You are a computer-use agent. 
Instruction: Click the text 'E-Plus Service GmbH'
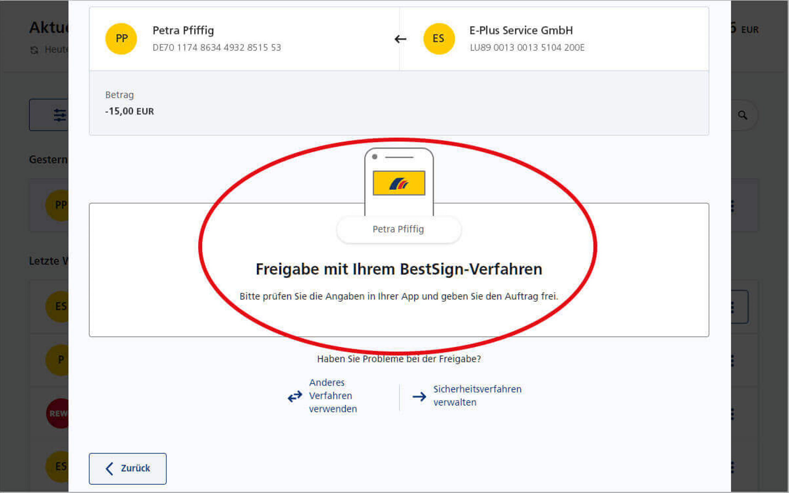coord(521,30)
